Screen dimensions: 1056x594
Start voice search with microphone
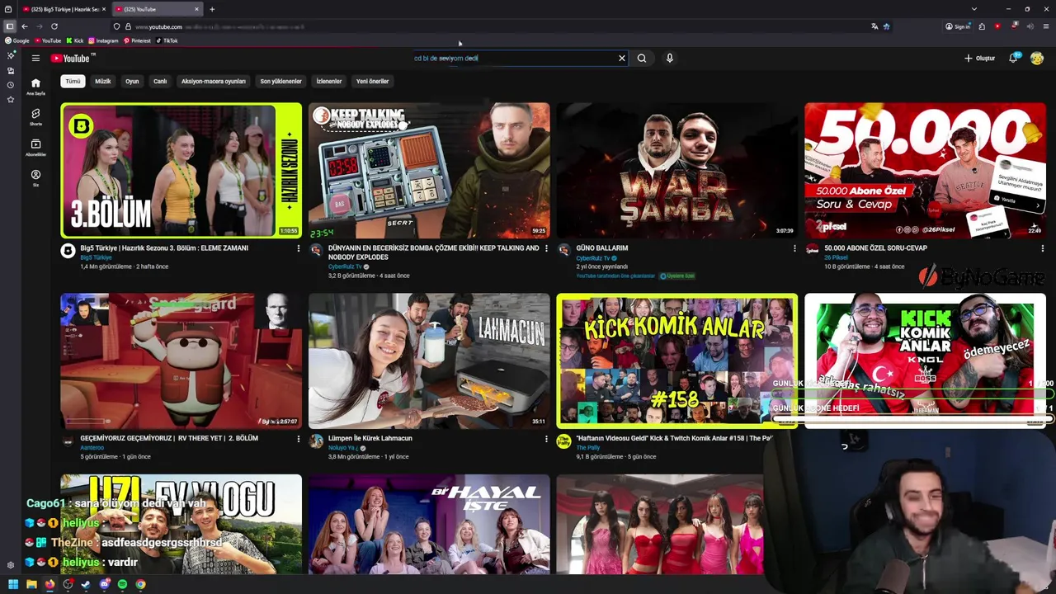tap(670, 59)
